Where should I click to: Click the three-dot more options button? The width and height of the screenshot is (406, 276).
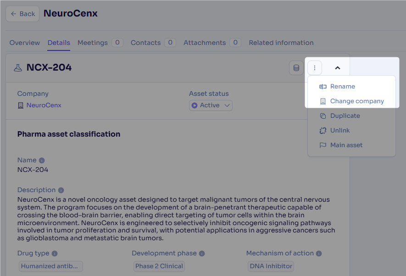coord(315,68)
